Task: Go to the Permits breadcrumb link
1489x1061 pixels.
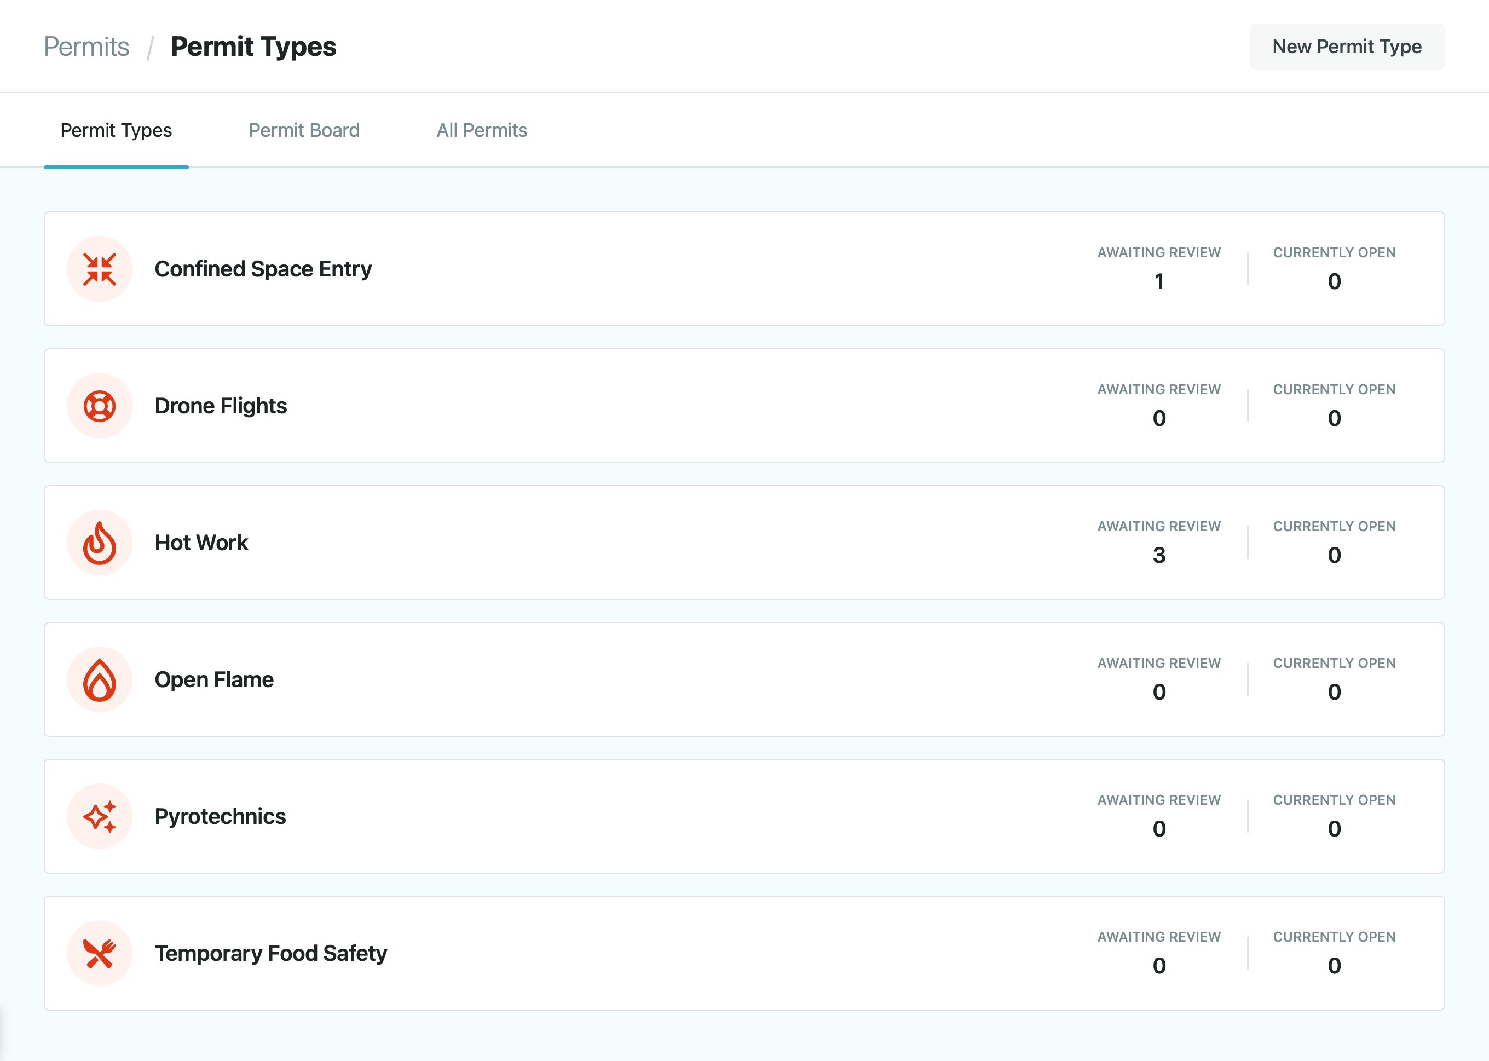Action: [87, 47]
